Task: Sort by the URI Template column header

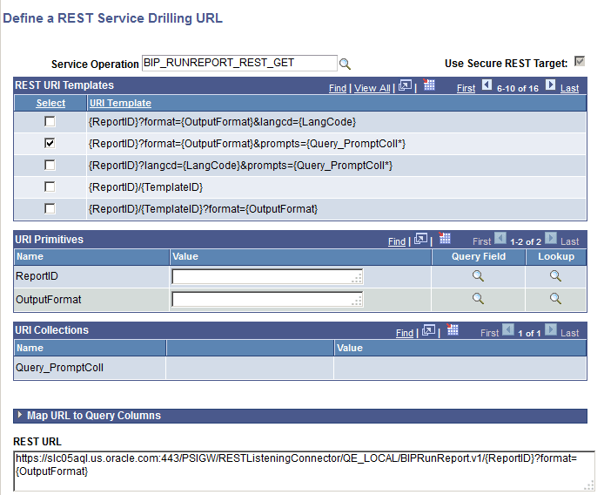Action: (x=121, y=103)
